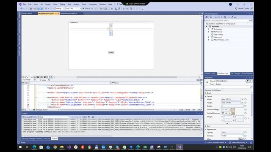Viewport: 271px width, 152px height.
Task: Click the Opacity value field
Action: 232,132
